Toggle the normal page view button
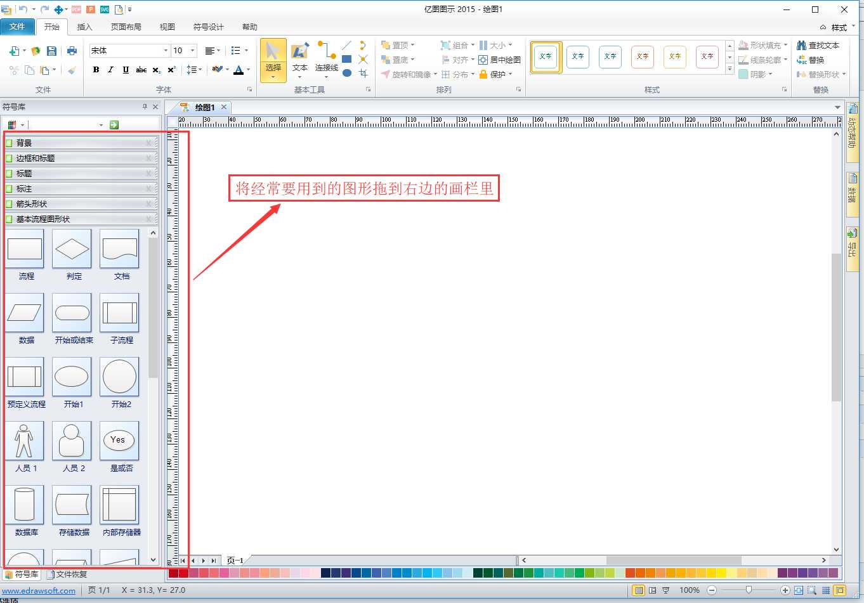The height and width of the screenshot is (603, 864). (x=639, y=590)
